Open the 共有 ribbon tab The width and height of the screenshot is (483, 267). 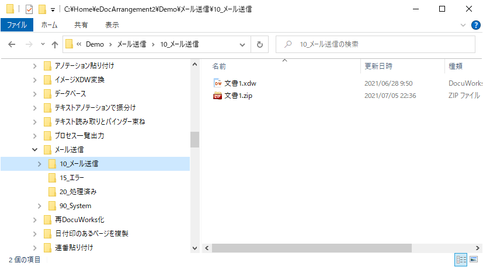pyautogui.click(x=81, y=25)
